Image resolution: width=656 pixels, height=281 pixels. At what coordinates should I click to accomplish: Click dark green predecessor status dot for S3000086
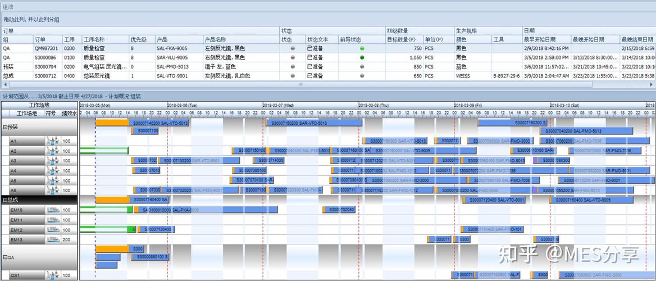click(x=362, y=58)
